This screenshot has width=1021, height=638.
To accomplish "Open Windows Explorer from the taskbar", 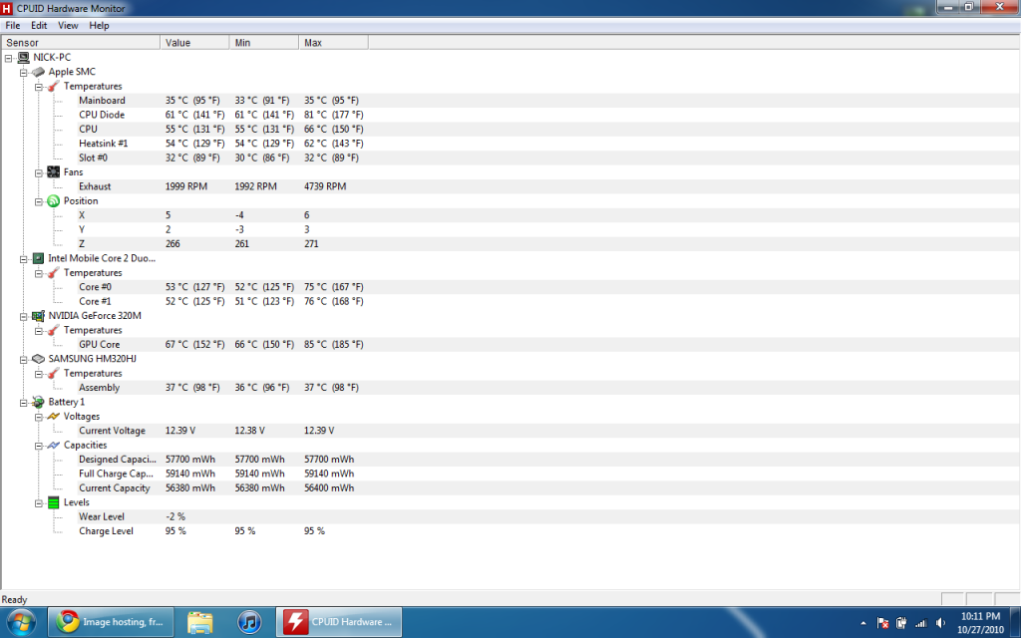I will 199,622.
